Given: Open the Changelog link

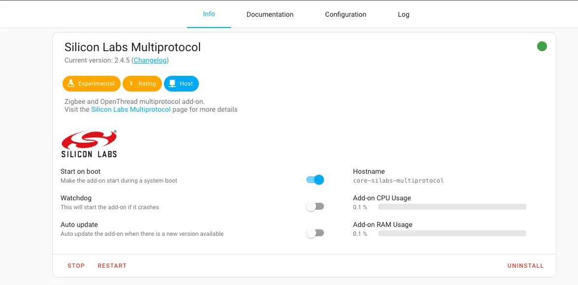Looking at the screenshot, I should coord(150,60).
